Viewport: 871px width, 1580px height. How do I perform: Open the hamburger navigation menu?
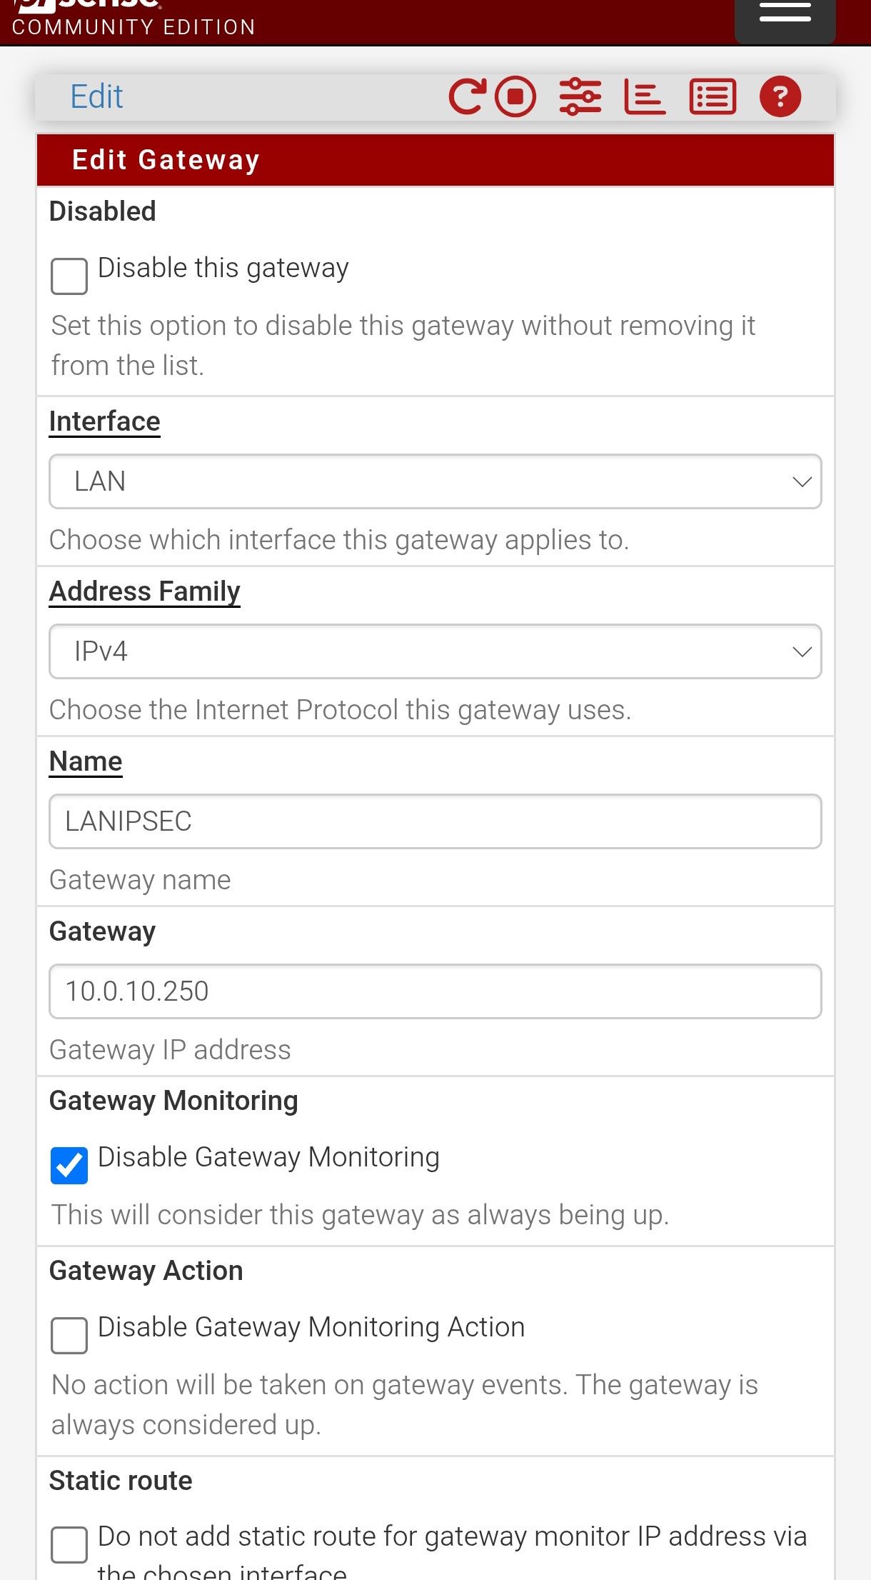point(785,16)
